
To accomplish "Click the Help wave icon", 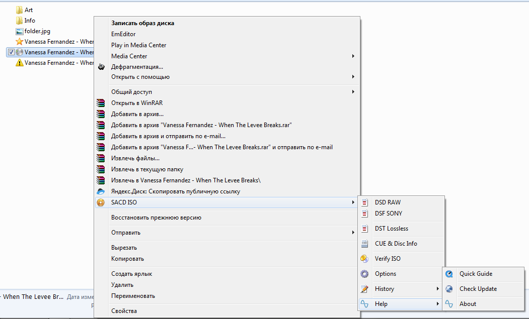I will coord(364,304).
